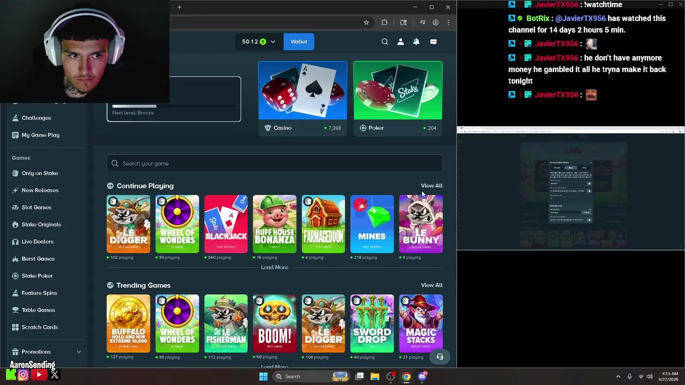Bookmark this page with the star icon
Screen dimensions: 685x385
366,22
